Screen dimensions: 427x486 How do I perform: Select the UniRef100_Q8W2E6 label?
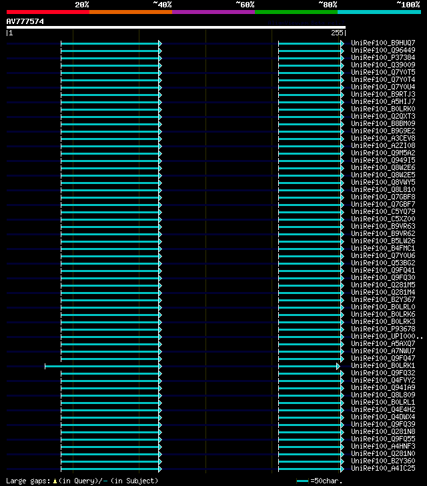[x=383, y=167]
